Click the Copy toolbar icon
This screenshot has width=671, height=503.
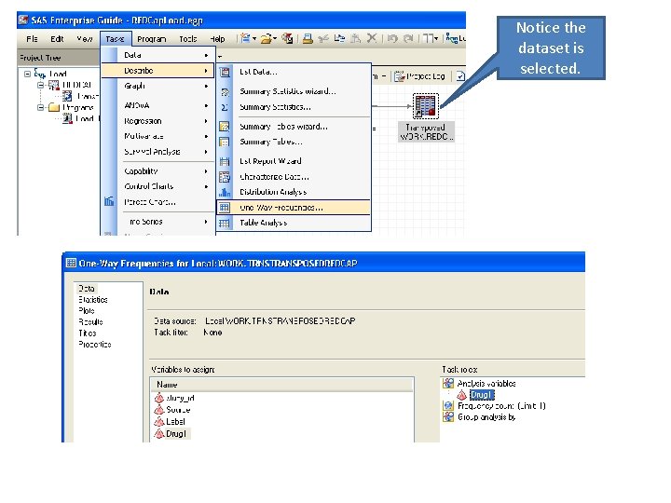[339, 38]
